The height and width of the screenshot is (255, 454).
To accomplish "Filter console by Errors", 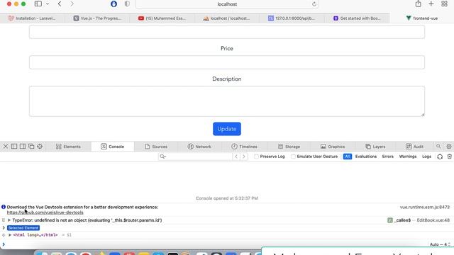I will pos(388,157).
